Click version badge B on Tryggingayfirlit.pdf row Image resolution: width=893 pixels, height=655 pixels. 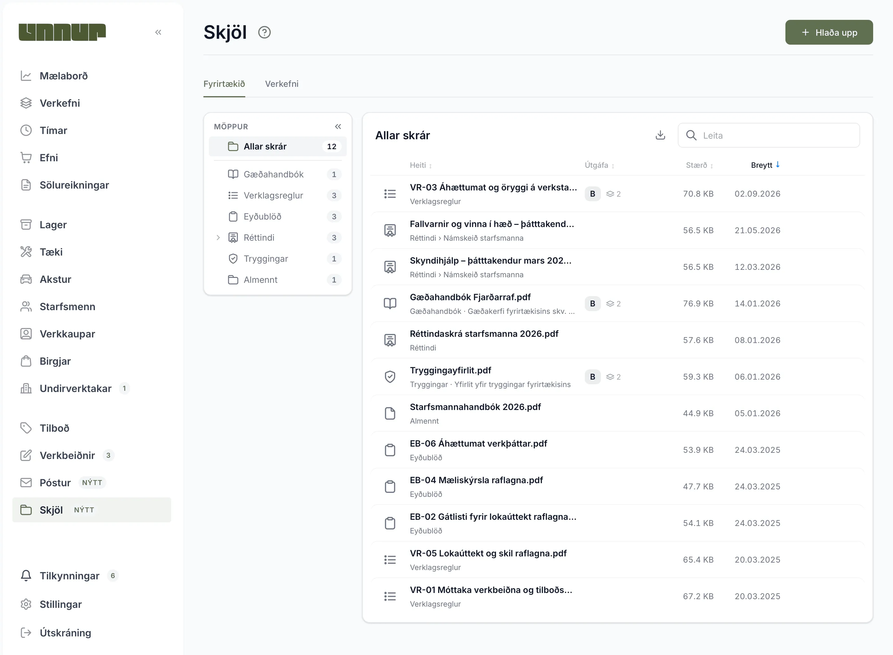(593, 377)
